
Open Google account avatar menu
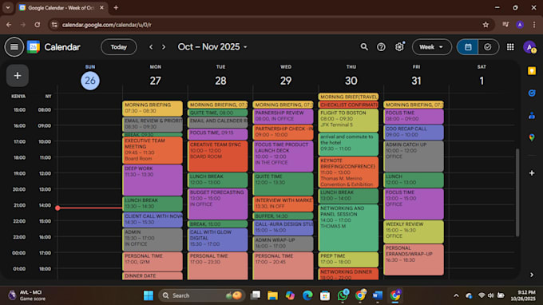point(529,47)
